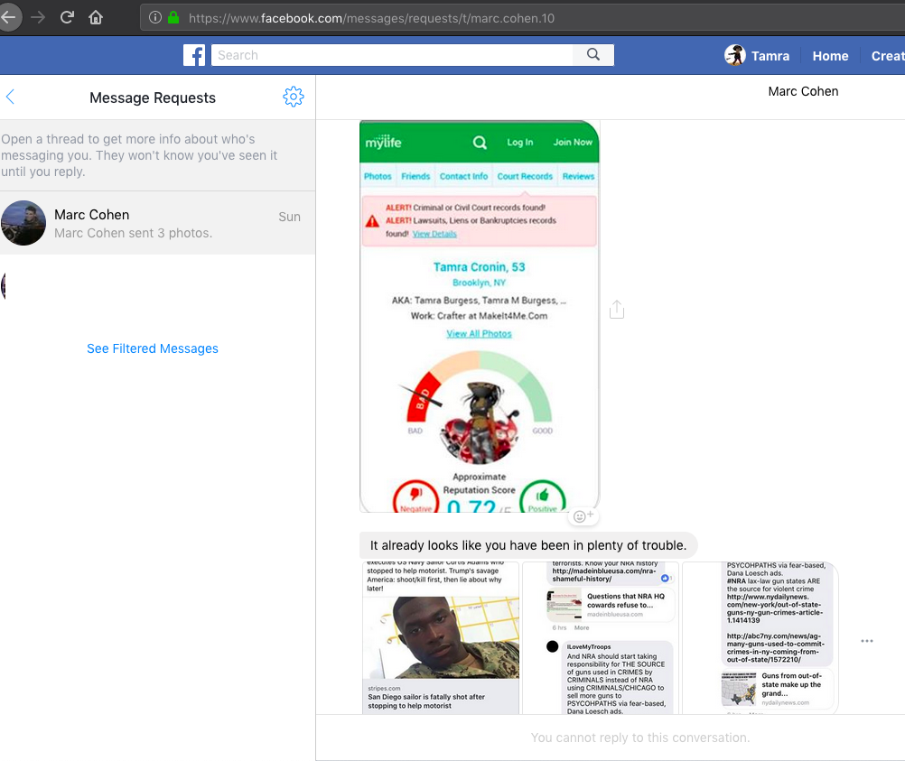The image size is (905, 761).
Task: Click the Message Requests heading
Action: (153, 97)
